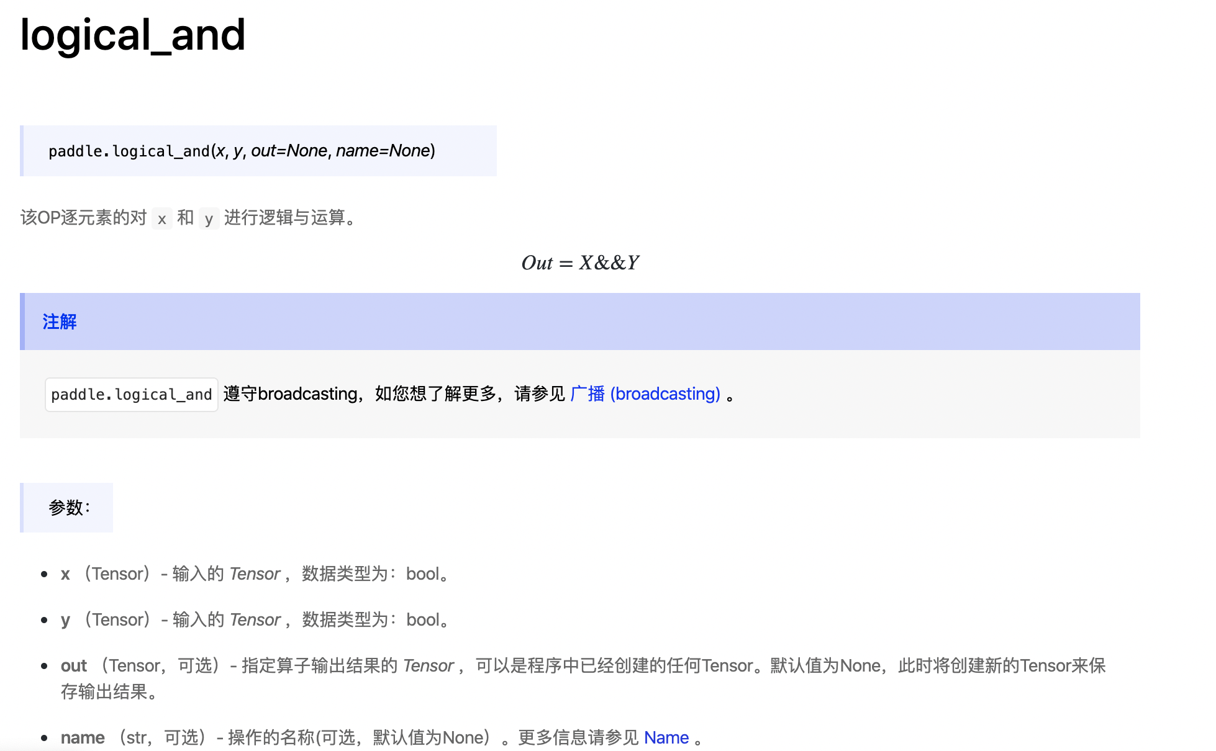1216x751 pixels.
Task: Click the word bool in y parameter line
Action: pos(423,620)
